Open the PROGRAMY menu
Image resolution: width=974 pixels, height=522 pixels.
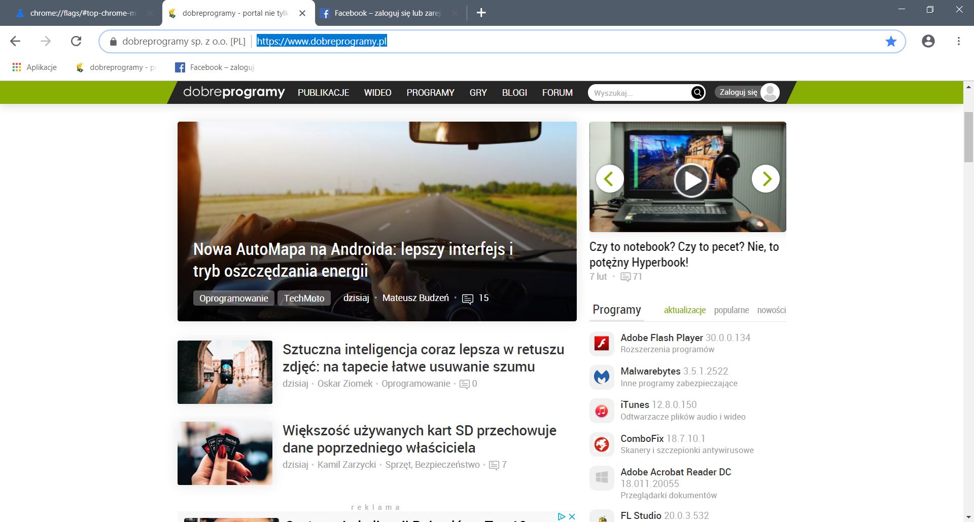(x=431, y=93)
